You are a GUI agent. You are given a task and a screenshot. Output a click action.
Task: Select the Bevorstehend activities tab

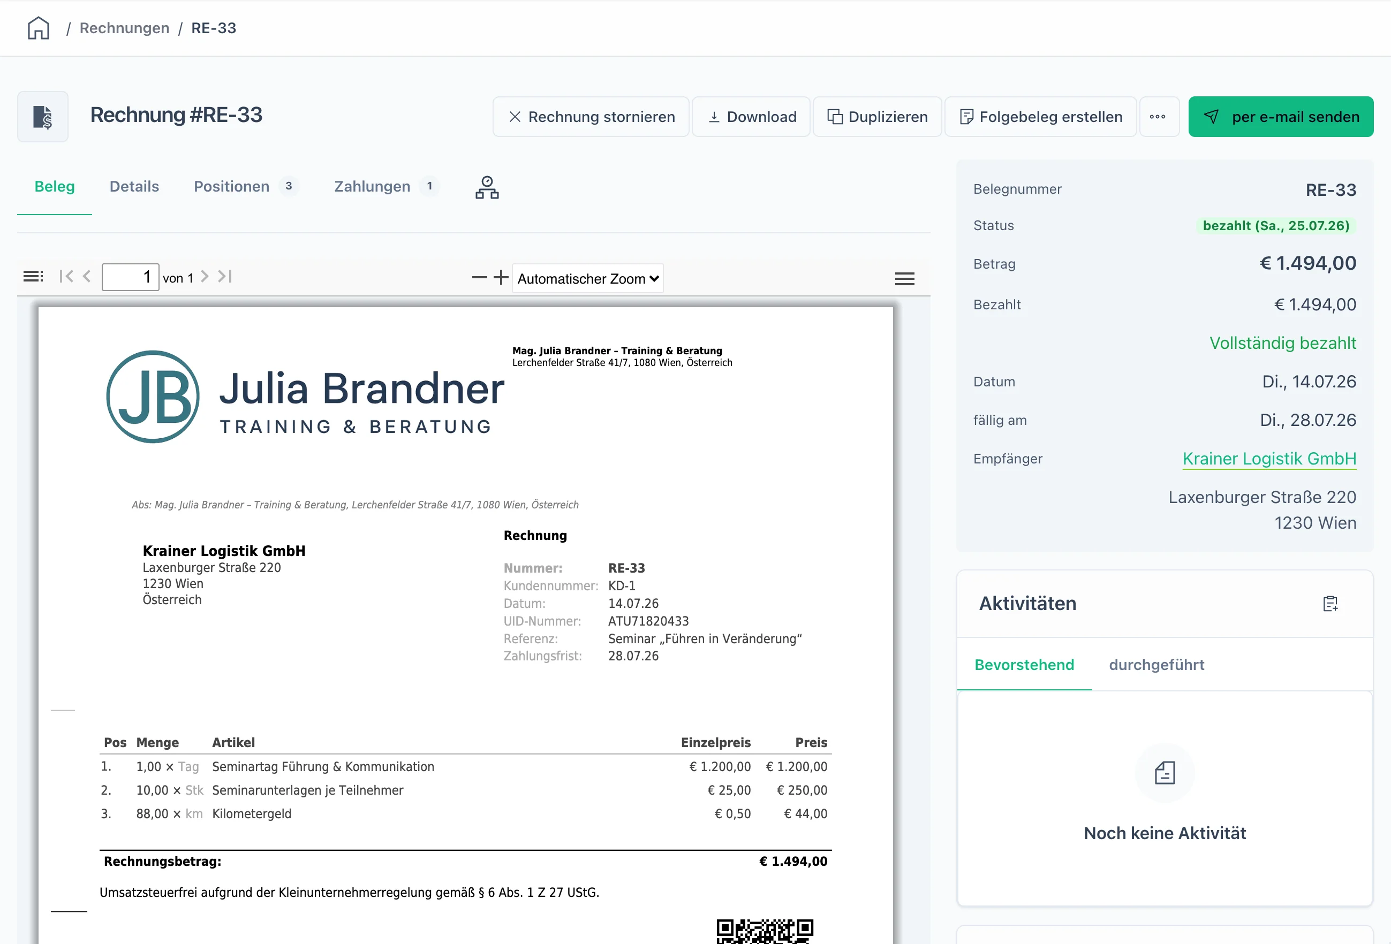click(x=1024, y=665)
